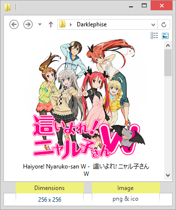
Task: Maximize the explorer window
Action: [x=144, y=6]
